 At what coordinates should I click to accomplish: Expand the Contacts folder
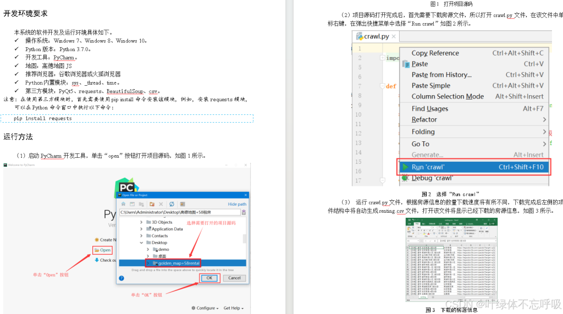click(x=141, y=236)
